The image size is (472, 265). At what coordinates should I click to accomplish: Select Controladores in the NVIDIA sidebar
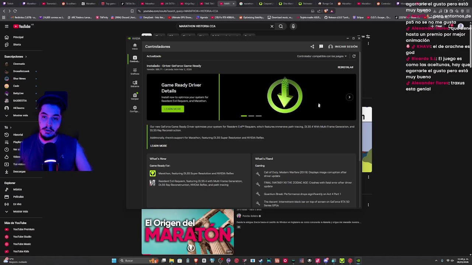tap(135, 59)
